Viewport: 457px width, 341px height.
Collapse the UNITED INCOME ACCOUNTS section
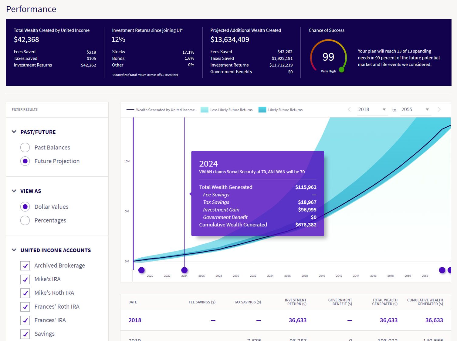(14, 250)
